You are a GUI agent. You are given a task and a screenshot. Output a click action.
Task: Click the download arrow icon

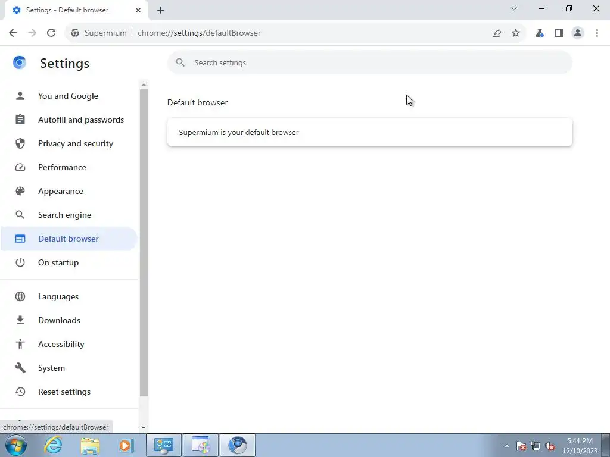(20, 320)
